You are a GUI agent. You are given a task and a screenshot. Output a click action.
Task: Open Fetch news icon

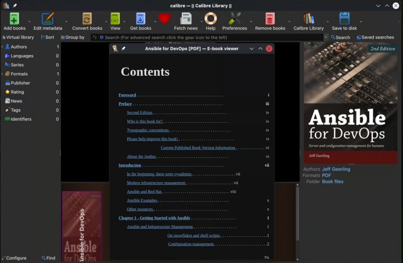tap(186, 19)
